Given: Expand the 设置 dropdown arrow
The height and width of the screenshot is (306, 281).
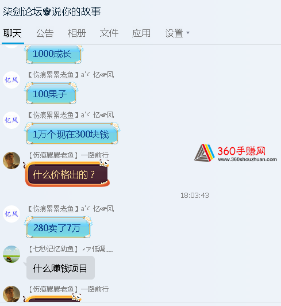Looking at the screenshot, I should click(x=188, y=33).
